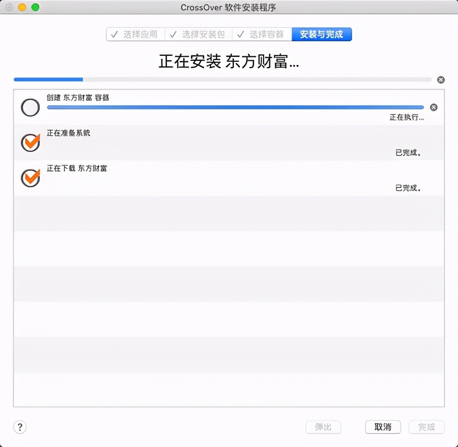The image size is (458, 447).
Task: Click the 弹出 button
Action: point(323,427)
